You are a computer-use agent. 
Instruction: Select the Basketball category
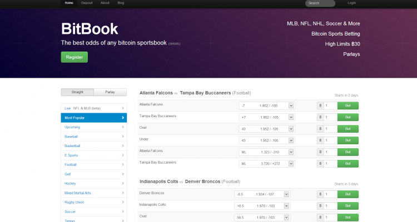94,146
